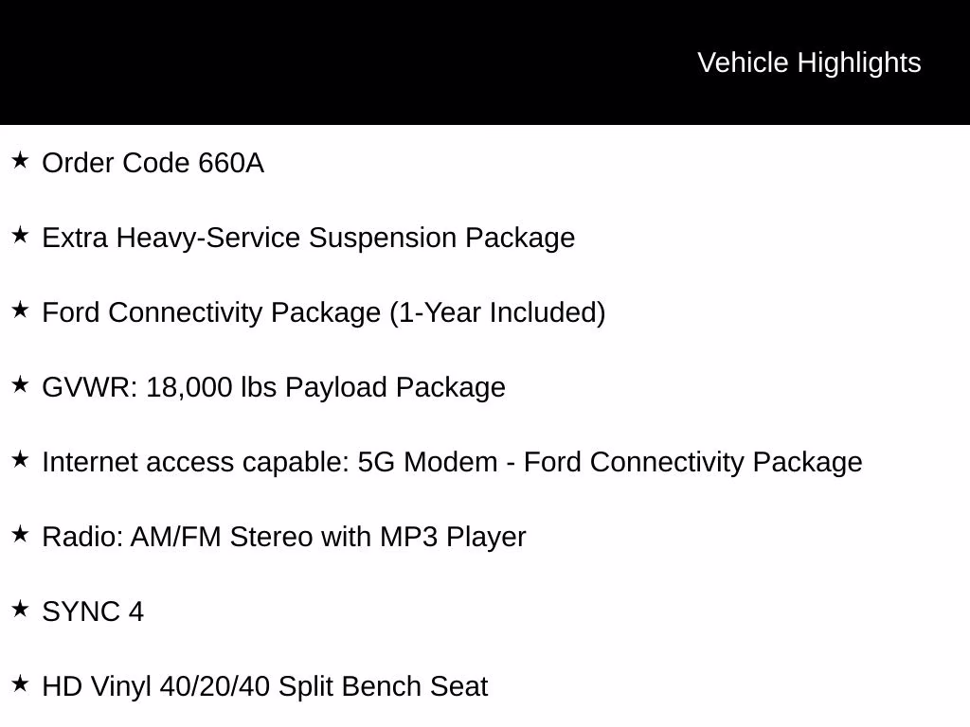Select the Vehicle Highlights heading
The image size is (970, 727).
(809, 63)
